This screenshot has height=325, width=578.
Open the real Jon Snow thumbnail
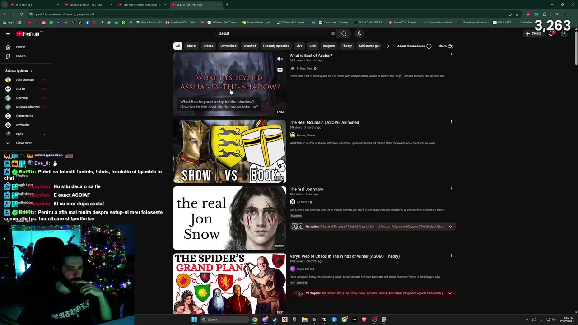[x=229, y=218]
